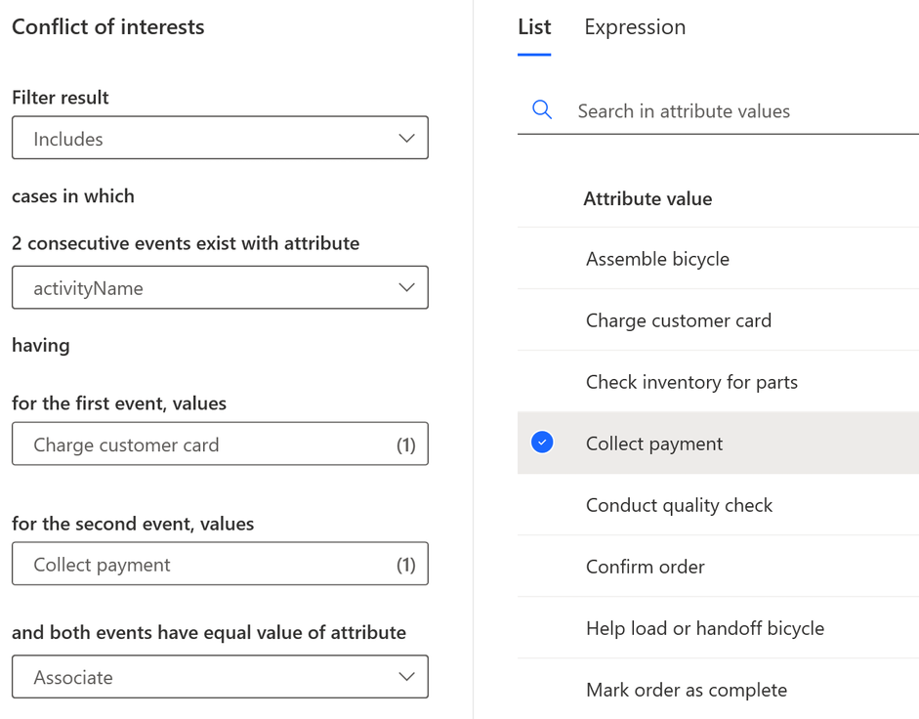Screen dimensions: 919x719
Task: Click the Includes dropdown chevron arrow
Action: (x=407, y=139)
